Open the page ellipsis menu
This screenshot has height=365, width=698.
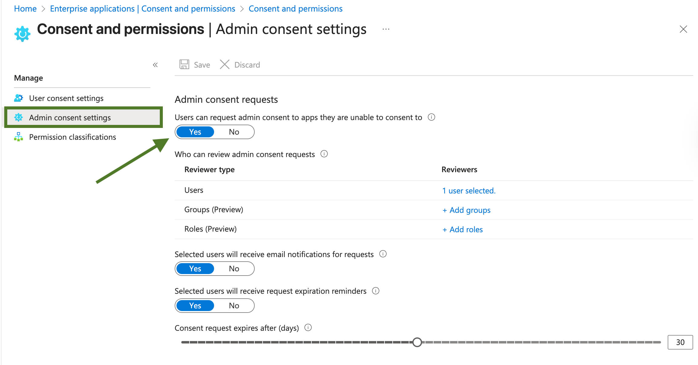(x=385, y=29)
